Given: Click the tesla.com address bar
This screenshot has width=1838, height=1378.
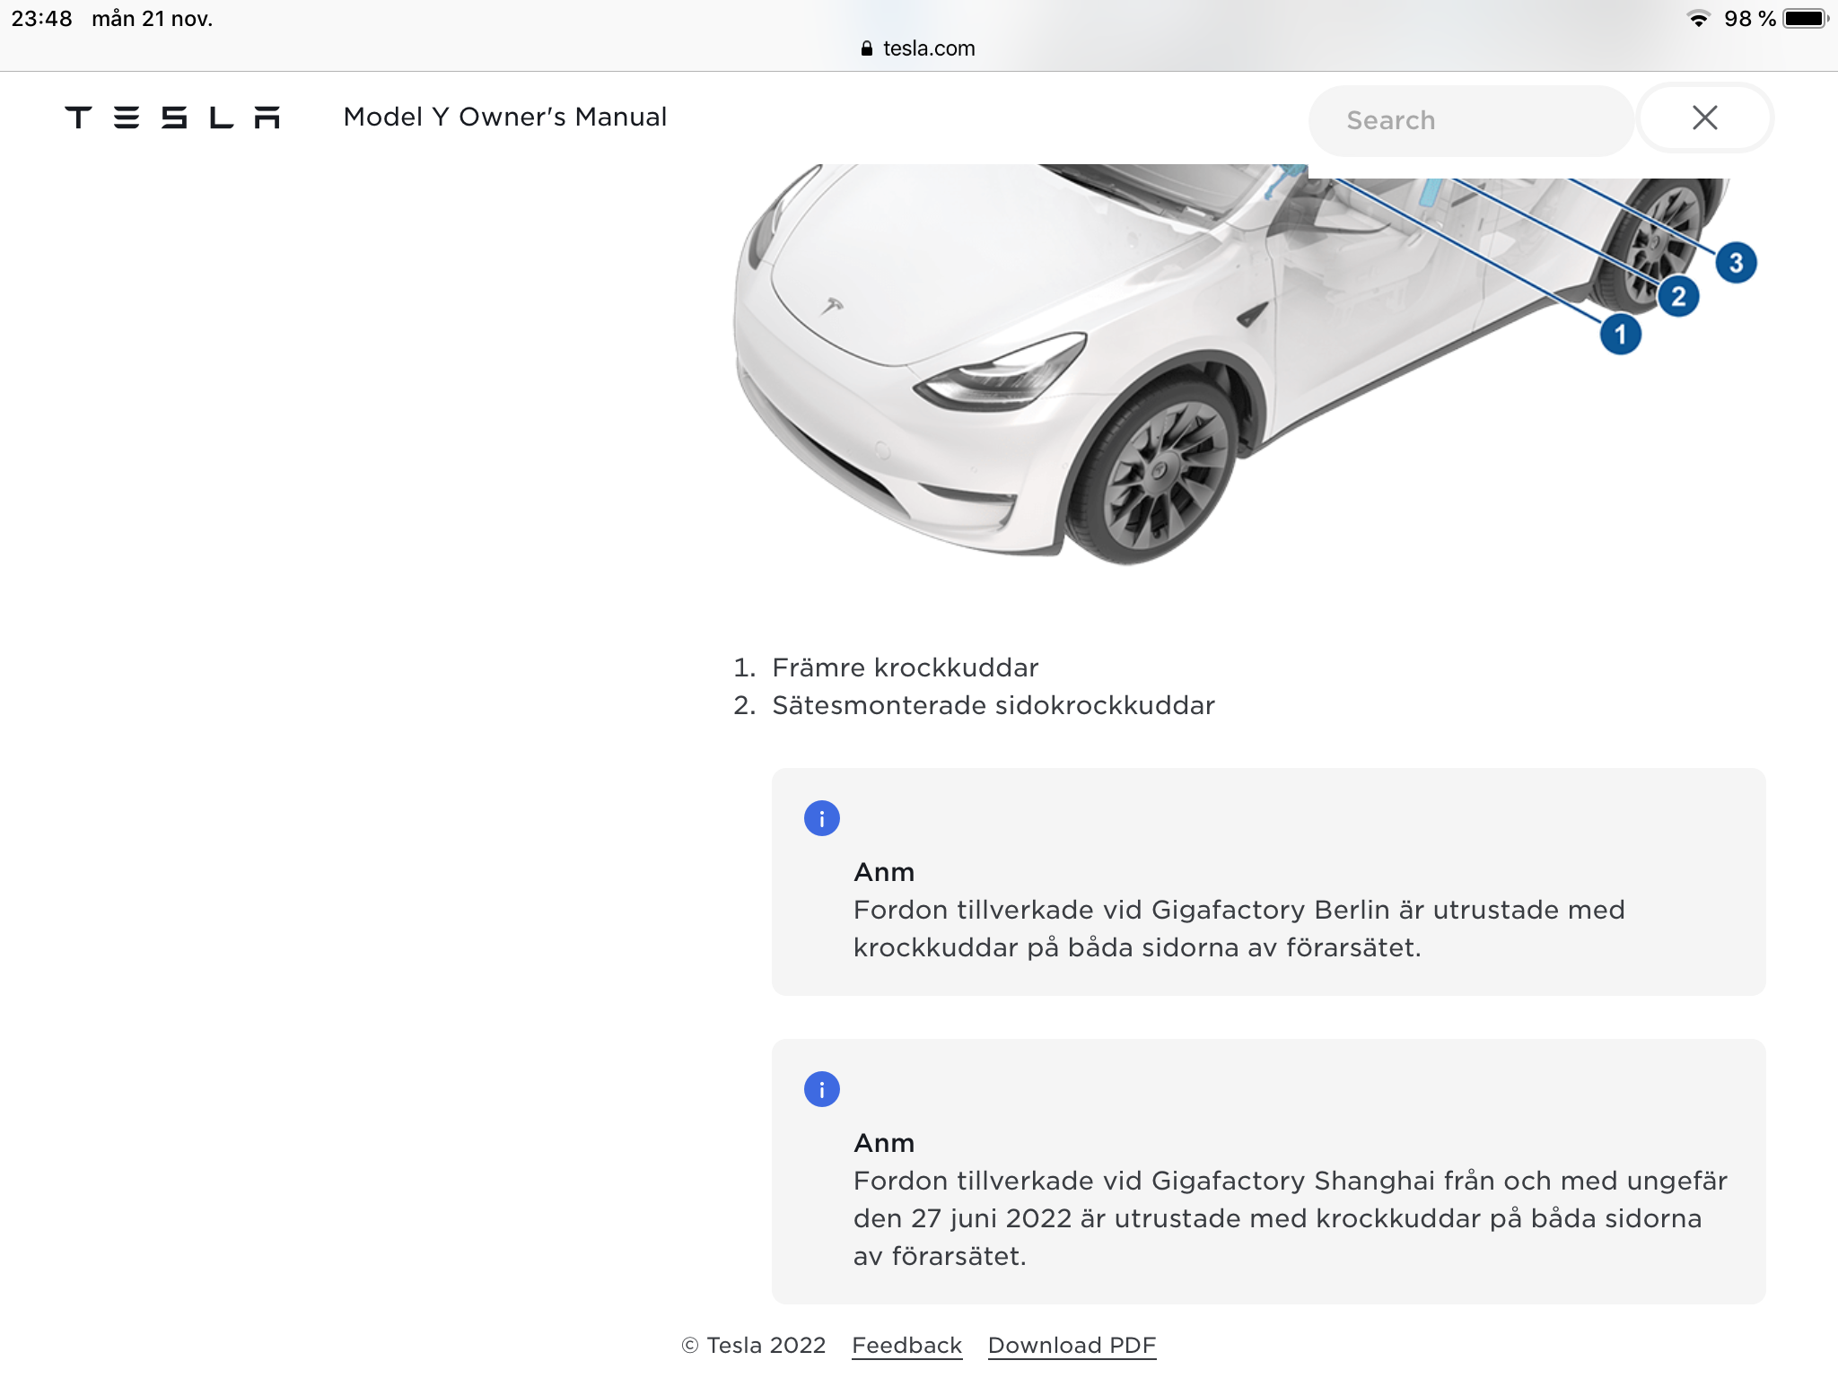Looking at the screenshot, I should coord(918,48).
